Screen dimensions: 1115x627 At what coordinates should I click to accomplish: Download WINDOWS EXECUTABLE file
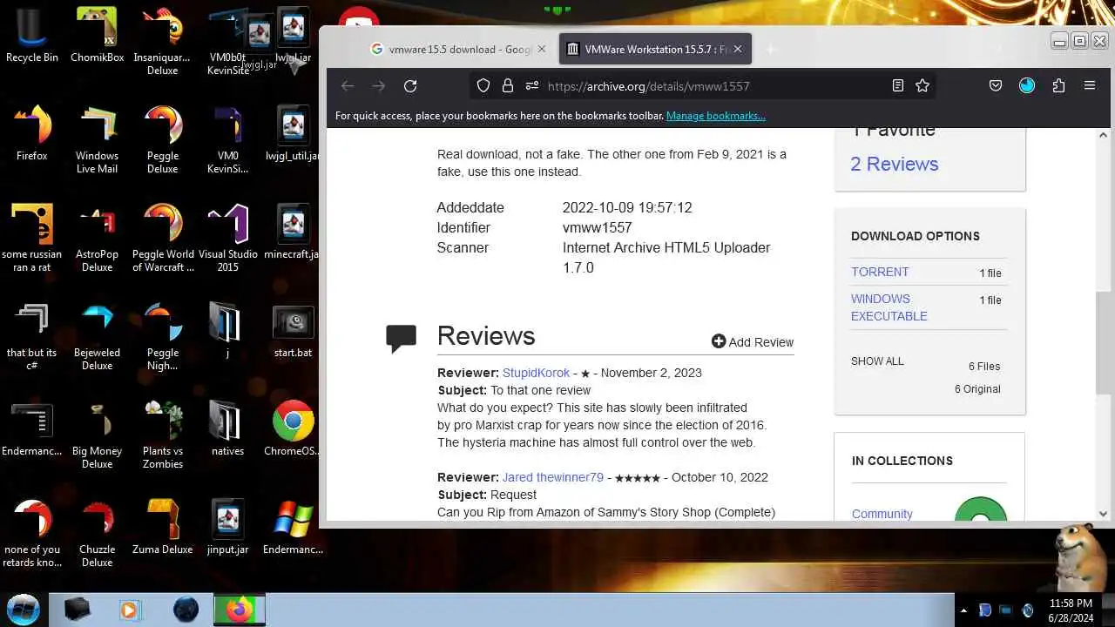889,307
